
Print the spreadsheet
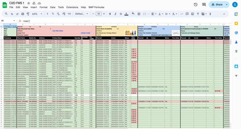click(x=22, y=14)
